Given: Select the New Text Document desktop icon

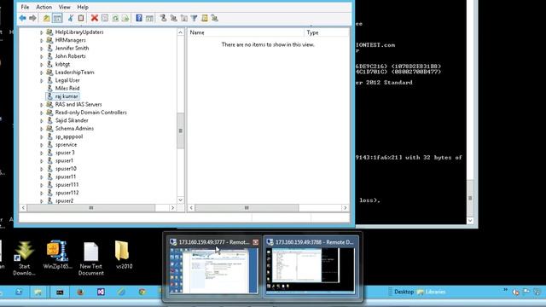Looking at the screenshot, I should (x=91, y=258).
